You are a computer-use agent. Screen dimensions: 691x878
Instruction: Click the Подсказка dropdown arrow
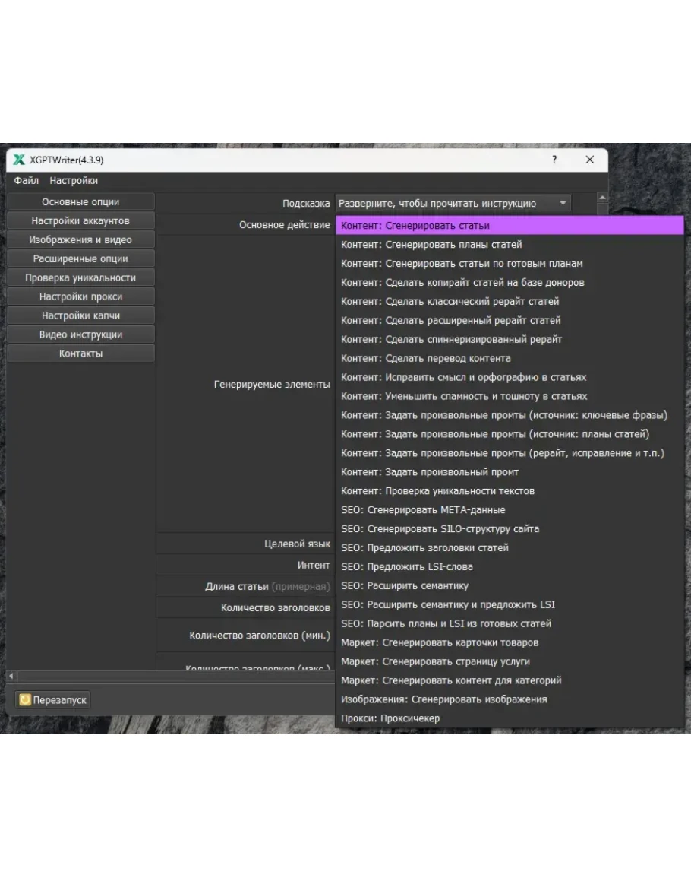pos(563,203)
